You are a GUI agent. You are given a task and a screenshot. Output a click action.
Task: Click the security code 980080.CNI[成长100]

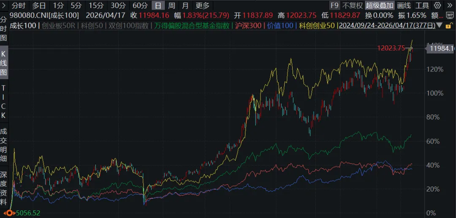click(44, 16)
